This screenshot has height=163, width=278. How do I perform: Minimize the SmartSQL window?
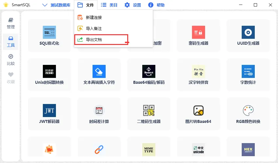point(241,5)
